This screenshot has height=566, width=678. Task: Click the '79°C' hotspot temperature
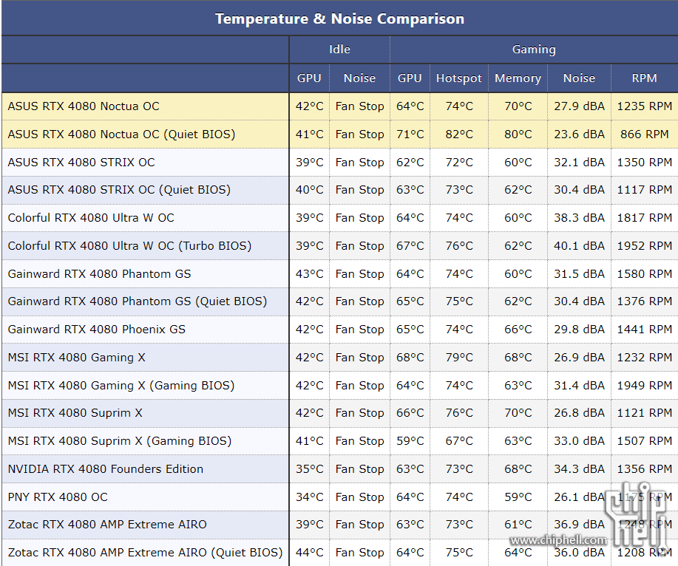(x=459, y=358)
